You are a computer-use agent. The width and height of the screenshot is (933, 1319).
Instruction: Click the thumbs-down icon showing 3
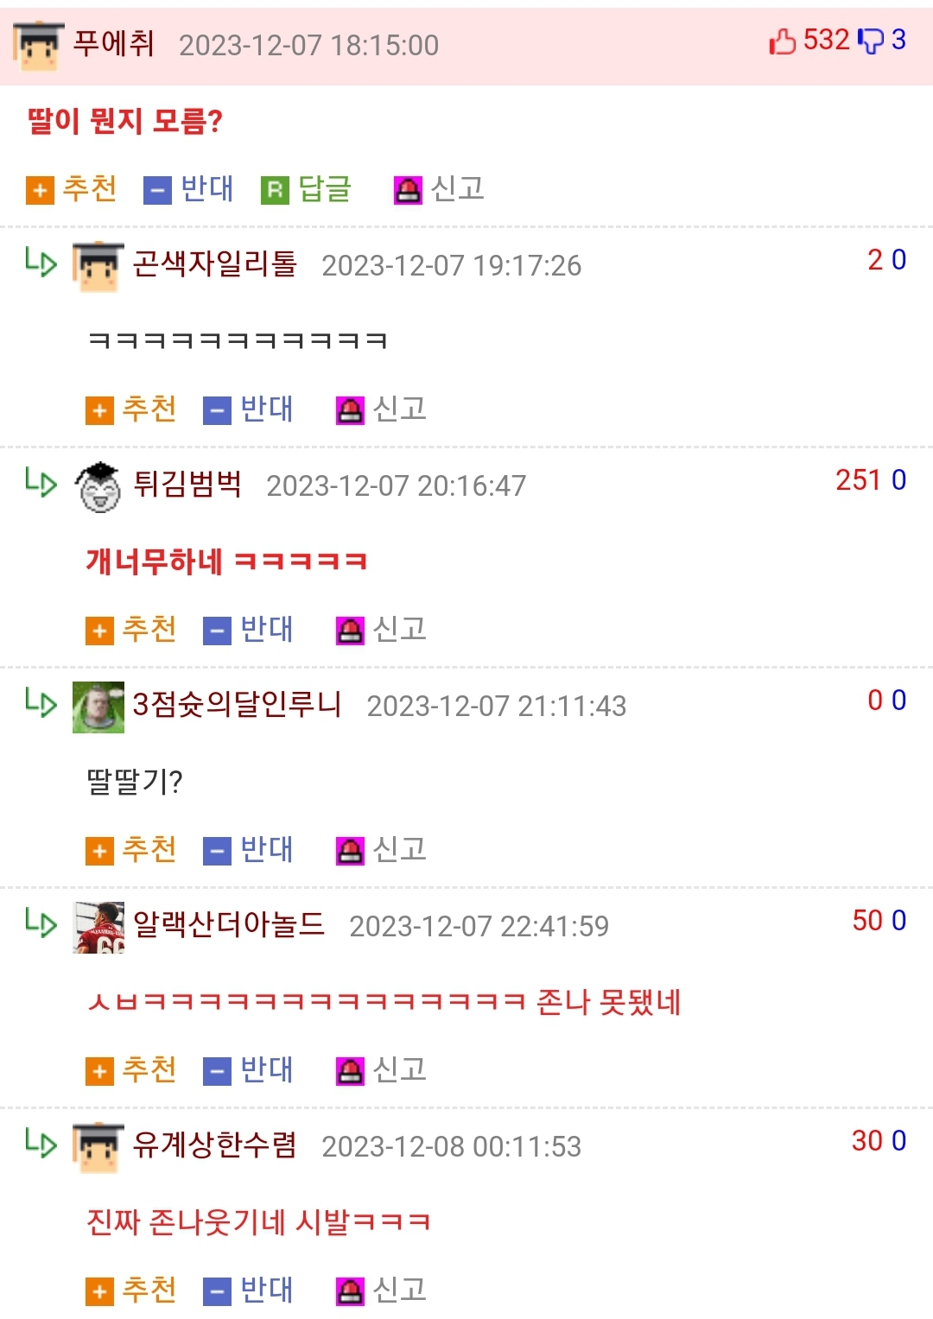pos(871,41)
